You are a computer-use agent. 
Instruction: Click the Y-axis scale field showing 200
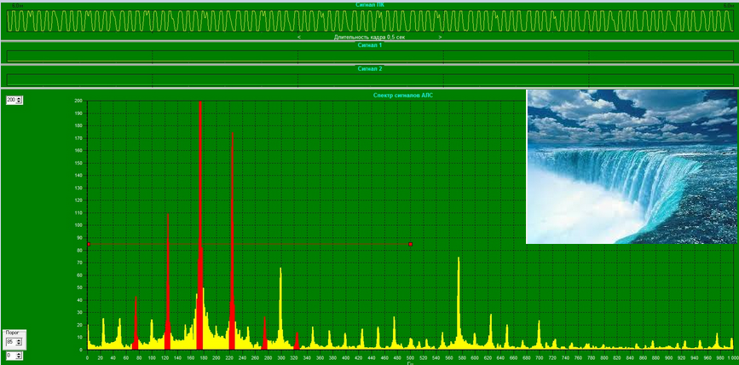[x=11, y=100]
